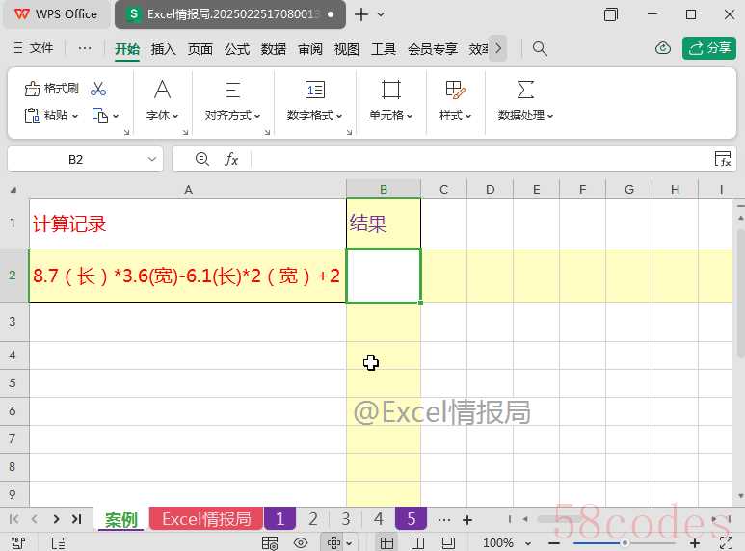745x551 pixels.
Task: Open the search magnifier in the ribbon
Action: [540, 48]
